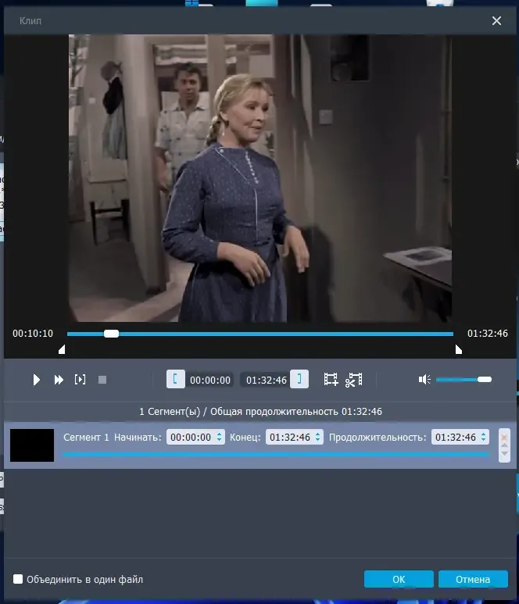Set clip end with right bracket button
The image size is (519, 604).
[x=299, y=379]
